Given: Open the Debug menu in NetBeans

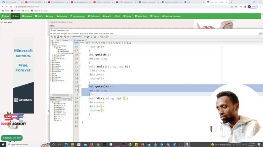Looking at the screenshot, I should click(x=86, y=33).
